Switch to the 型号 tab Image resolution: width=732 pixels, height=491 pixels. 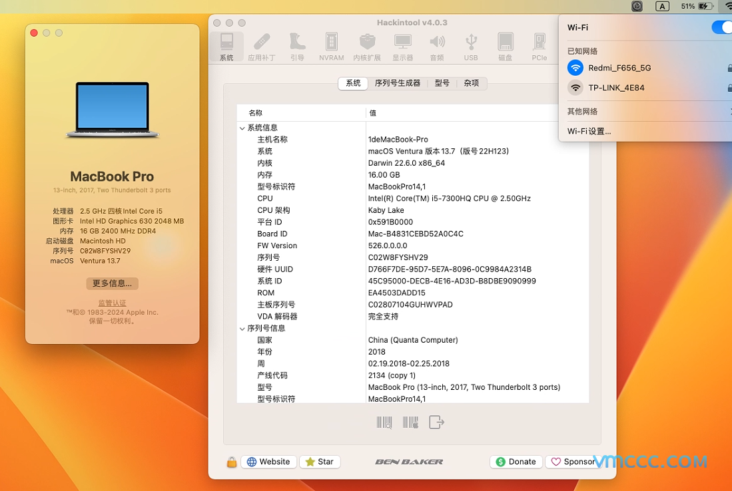[442, 83]
